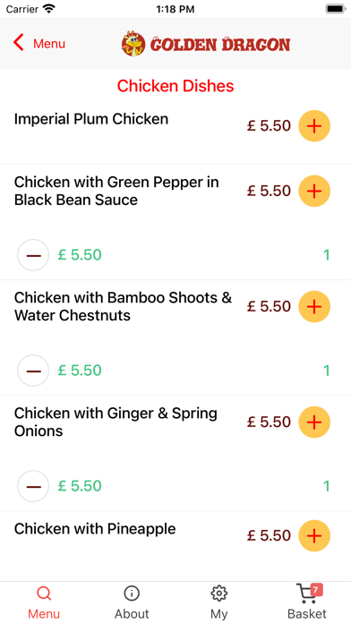Image resolution: width=351 pixels, height=623 pixels.
Task: Select the Menu tab in bottom bar
Action: point(44,602)
